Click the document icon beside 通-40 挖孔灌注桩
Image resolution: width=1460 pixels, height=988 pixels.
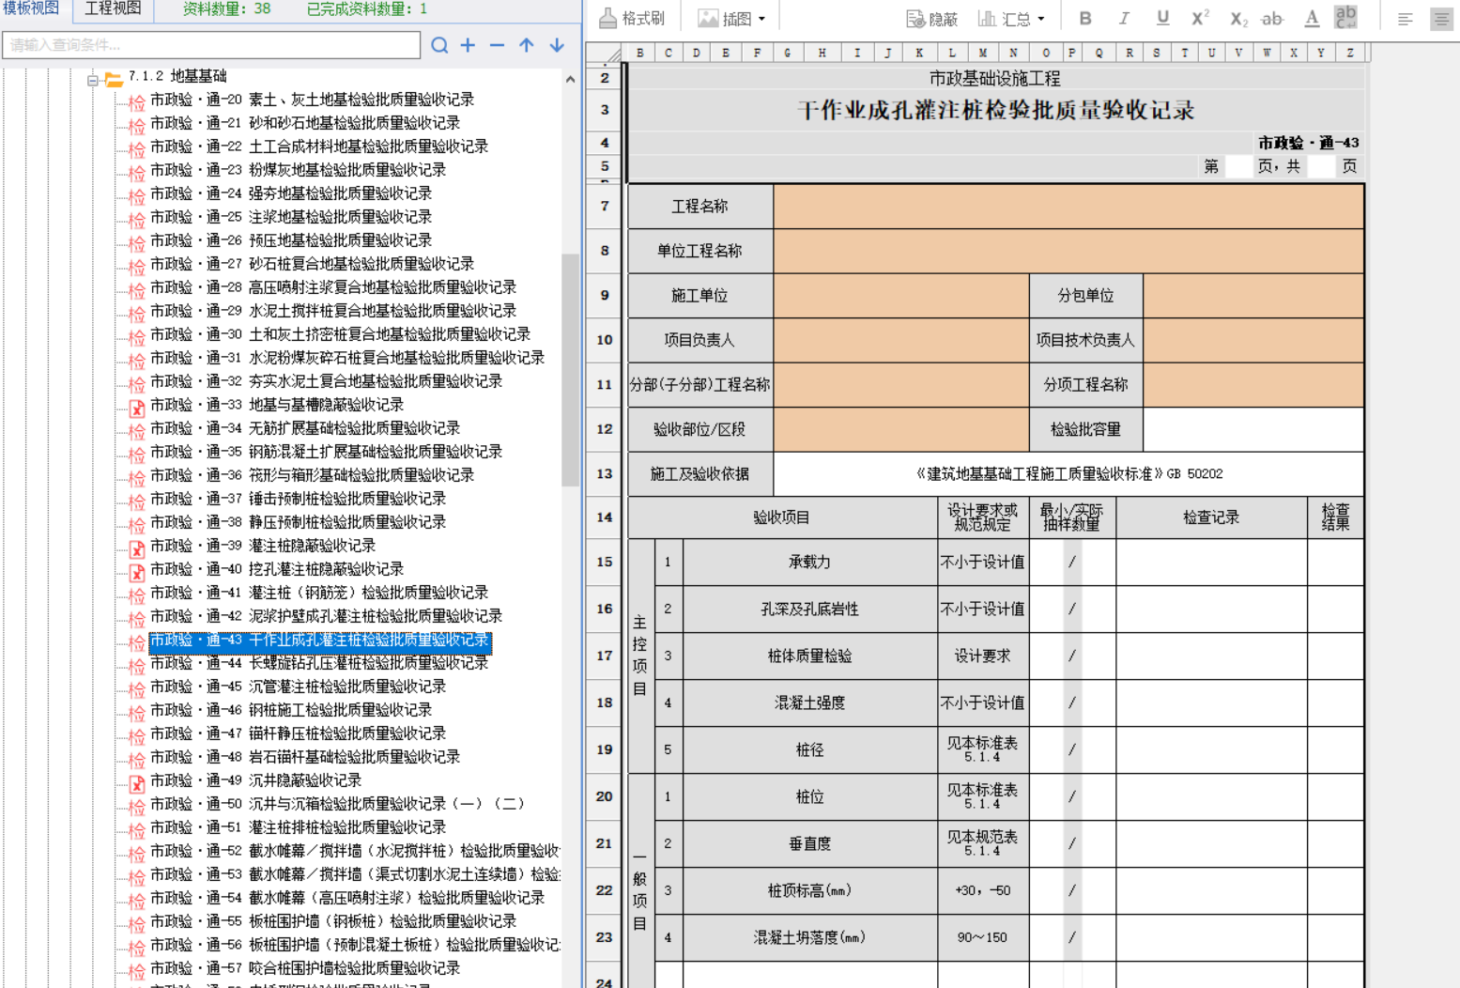pyautogui.click(x=137, y=571)
